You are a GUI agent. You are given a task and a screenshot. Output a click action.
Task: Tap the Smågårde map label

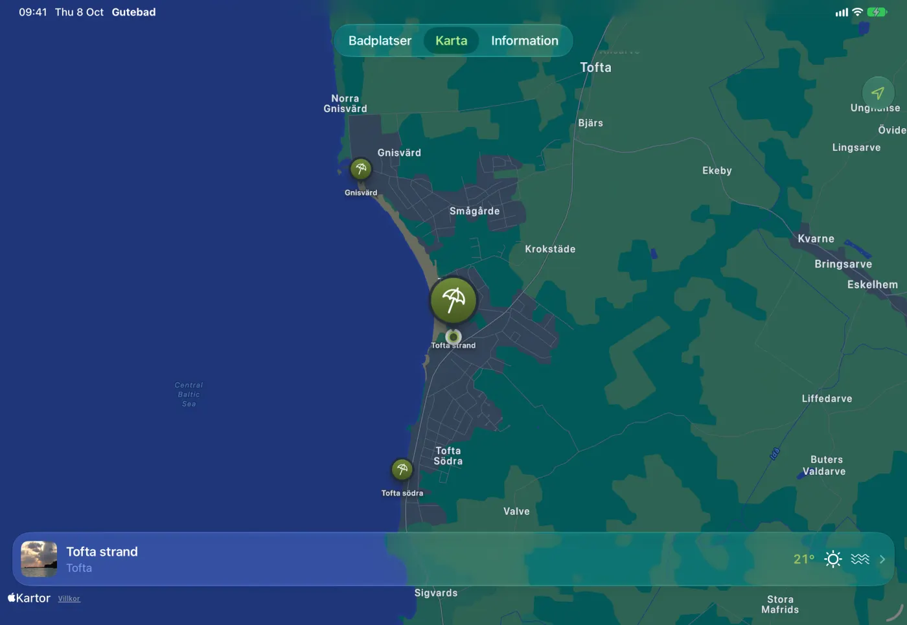click(x=475, y=211)
